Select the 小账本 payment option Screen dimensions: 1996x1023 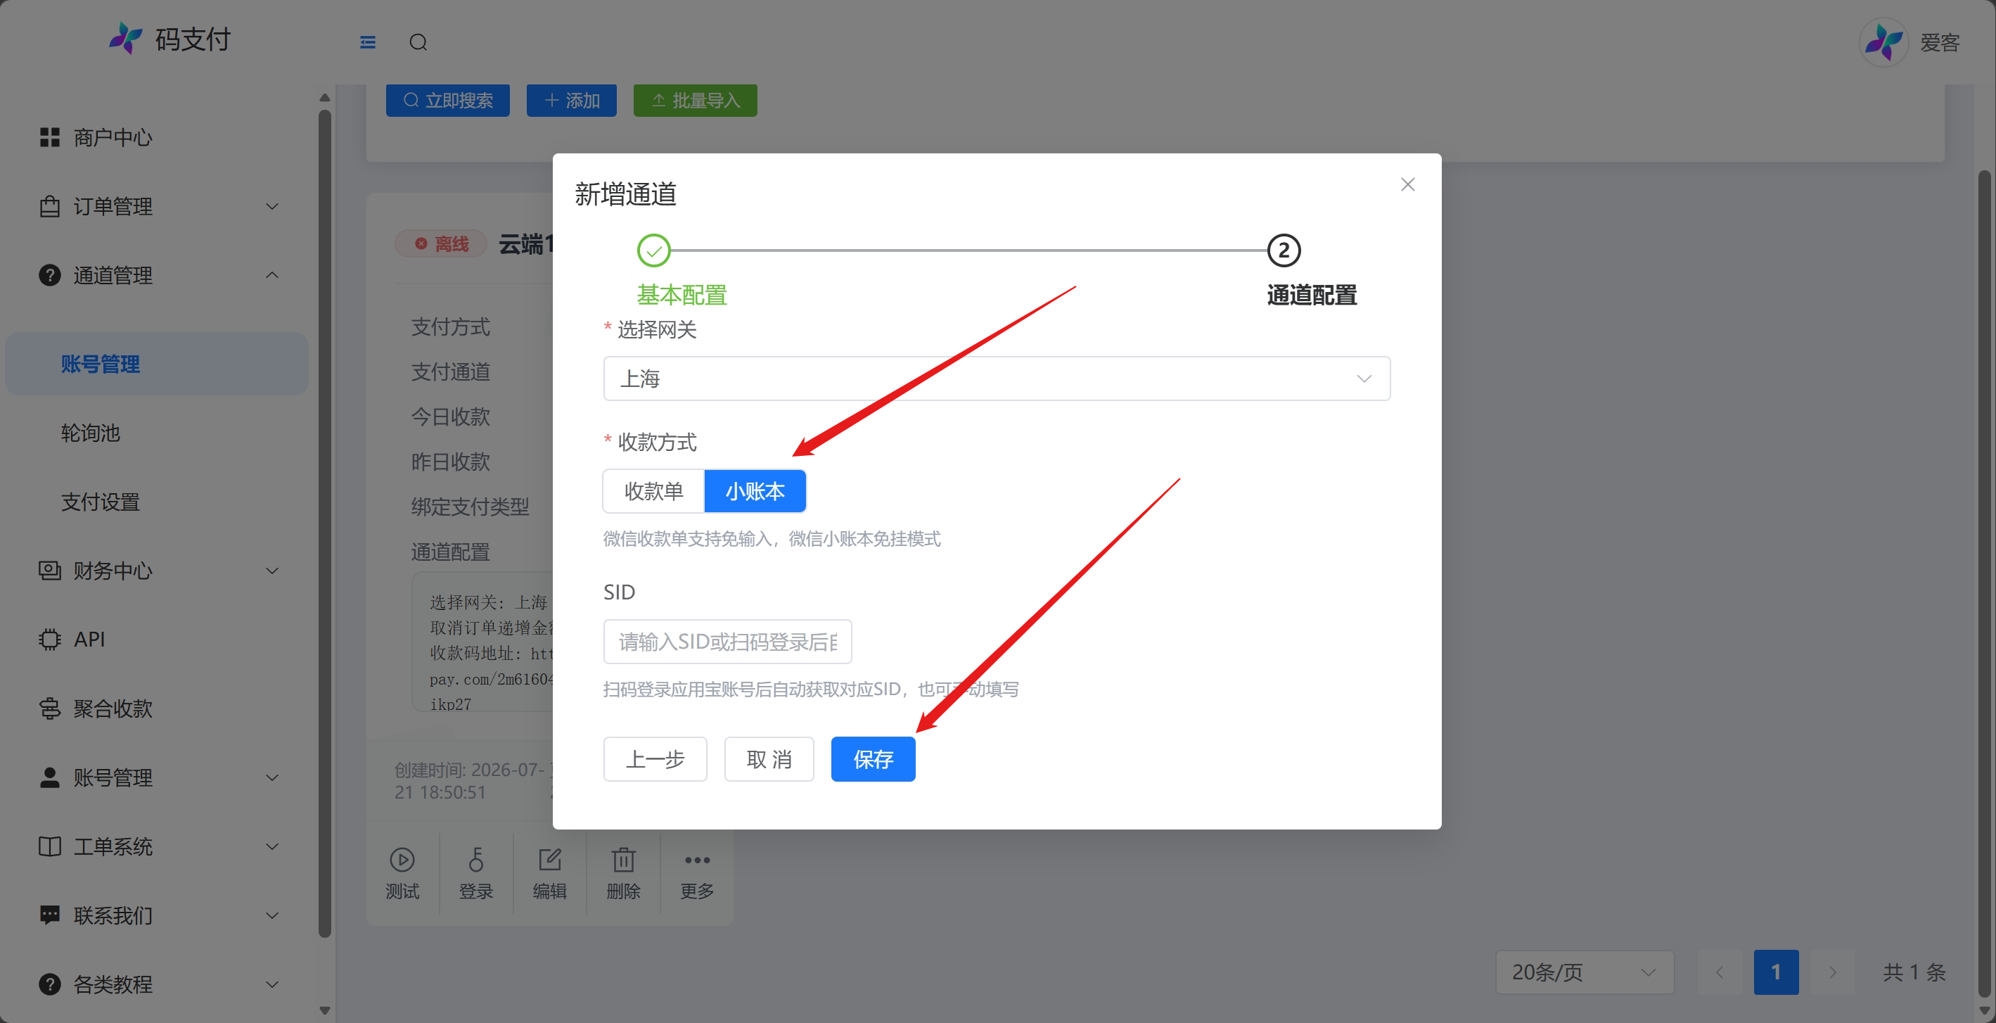pyautogui.click(x=755, y=490)
